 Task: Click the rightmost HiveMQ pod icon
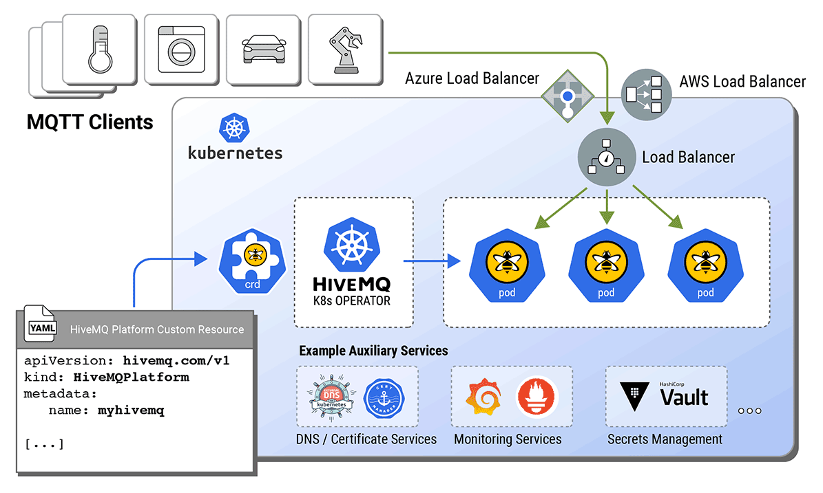(x=705, y=265)
